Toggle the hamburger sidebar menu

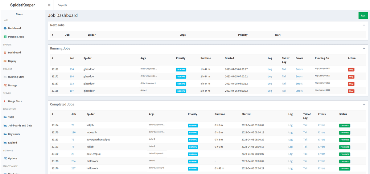(49, 5)
